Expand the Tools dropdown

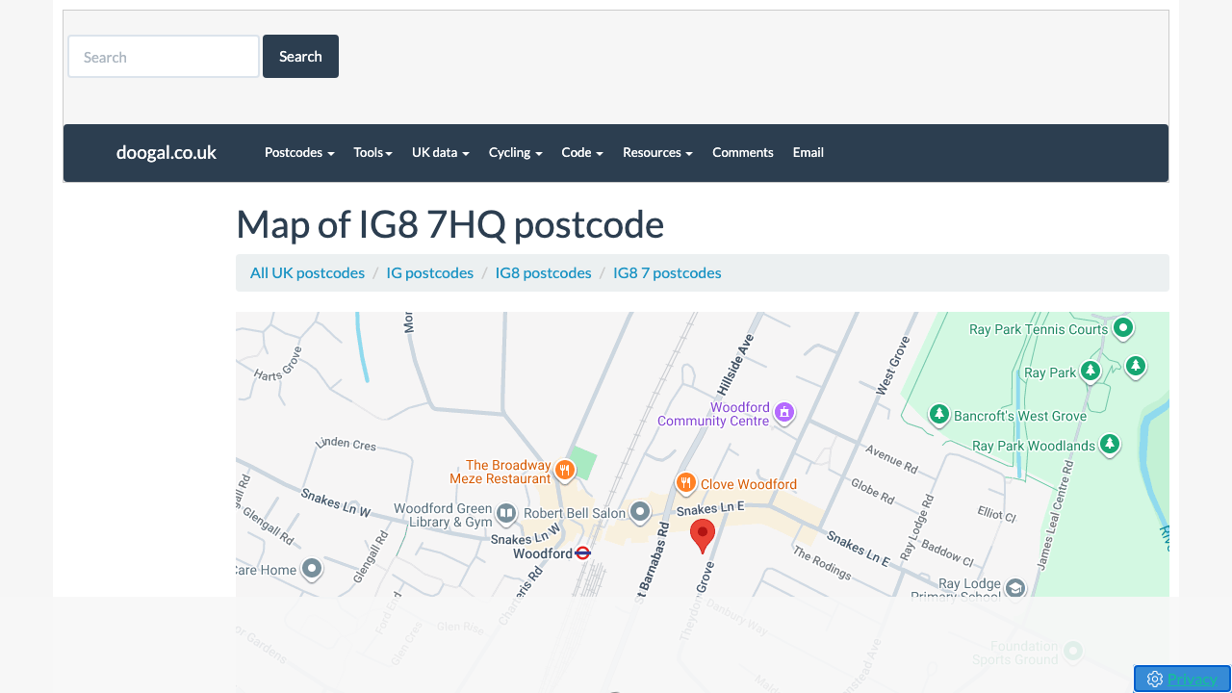(372, 152)
